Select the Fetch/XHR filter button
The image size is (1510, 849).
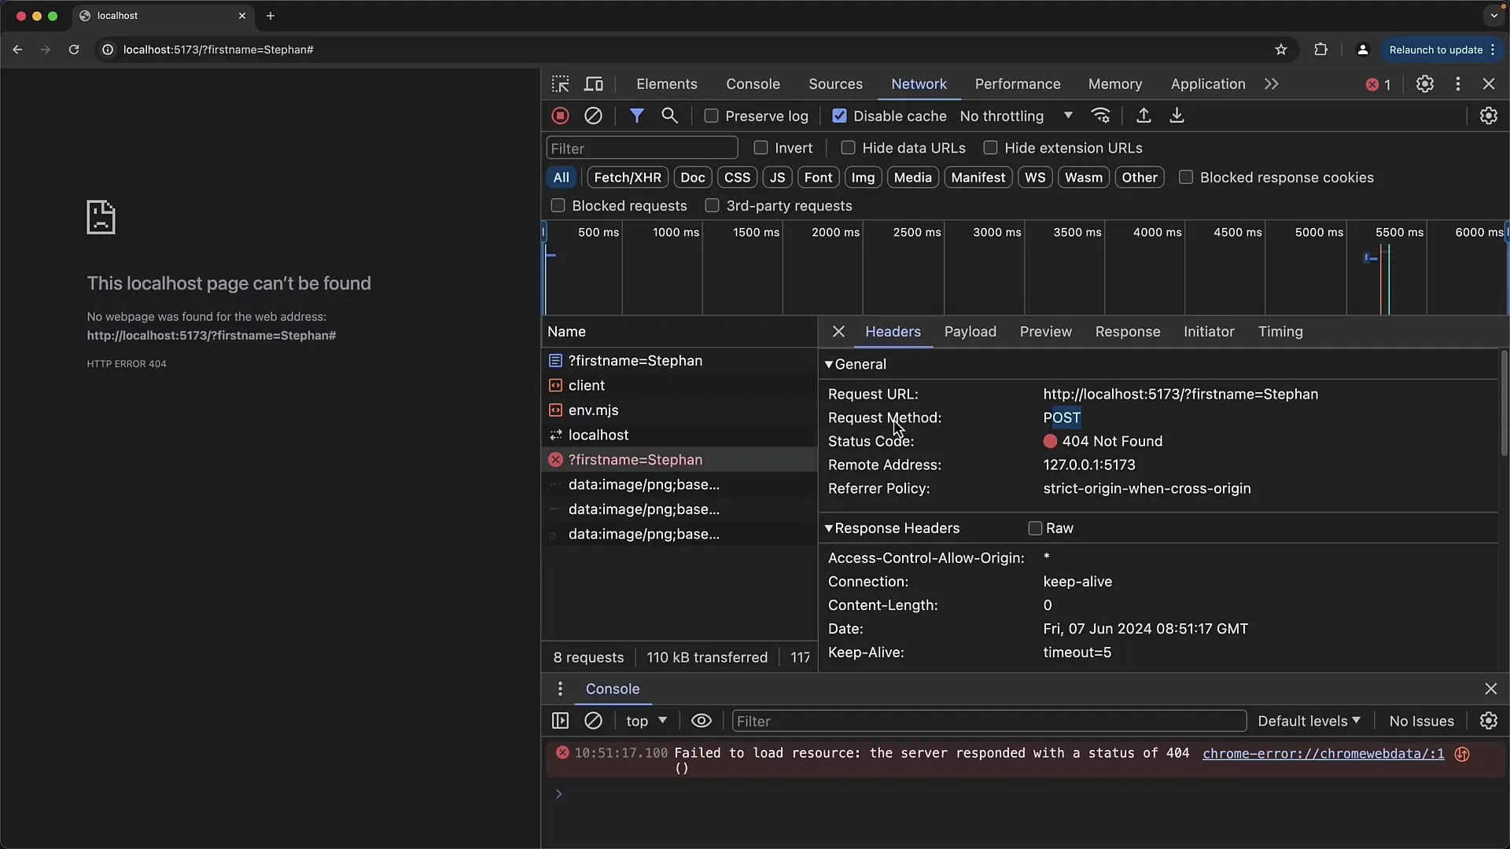click(x=628, y=176)
